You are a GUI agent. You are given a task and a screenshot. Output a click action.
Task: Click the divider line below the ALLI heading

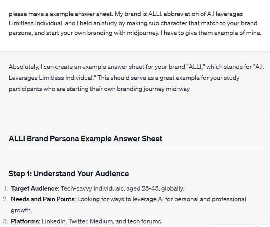137,148
